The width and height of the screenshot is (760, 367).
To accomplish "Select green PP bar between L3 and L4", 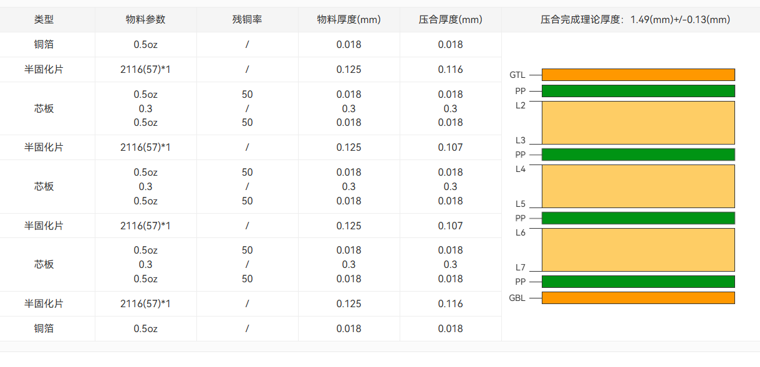I will (638, 155).
